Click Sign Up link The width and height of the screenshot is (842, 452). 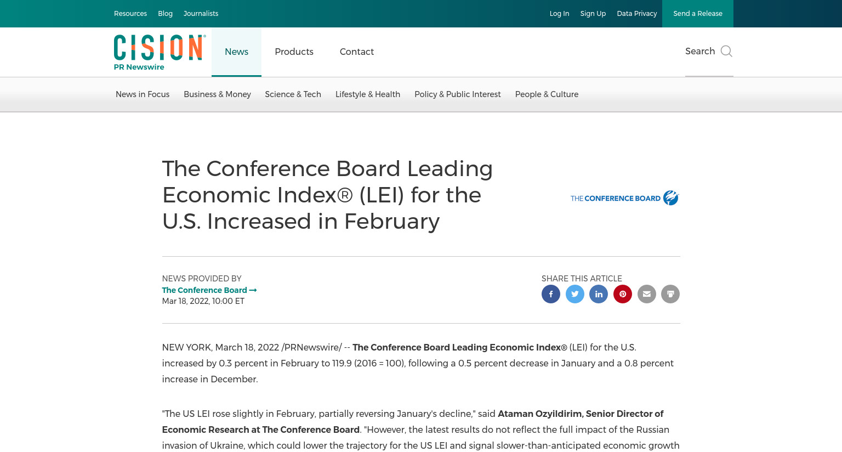593,14
